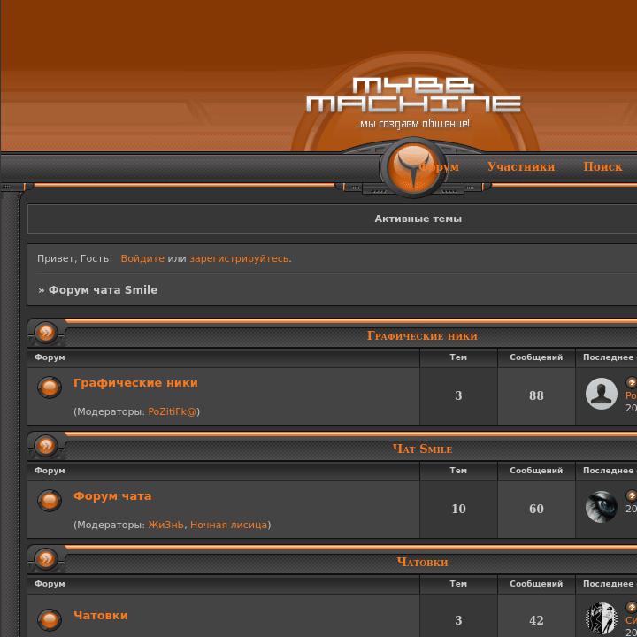The width and height of the screenshot is (637, 637).
Task: Open the Участники navigation menu item
Action: click(x=521, y=166)
